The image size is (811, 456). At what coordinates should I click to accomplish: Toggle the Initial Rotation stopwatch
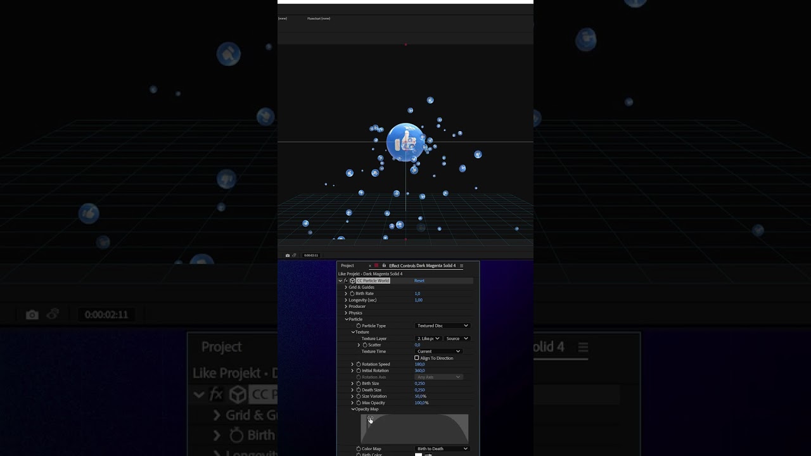click(359, 370)
